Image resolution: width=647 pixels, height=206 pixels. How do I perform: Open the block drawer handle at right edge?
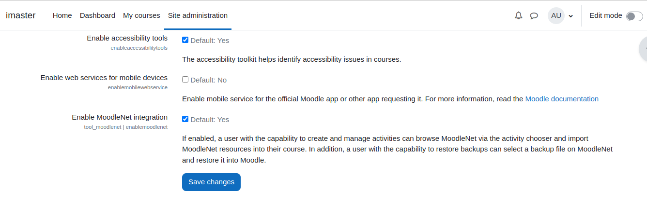point(643,49)
